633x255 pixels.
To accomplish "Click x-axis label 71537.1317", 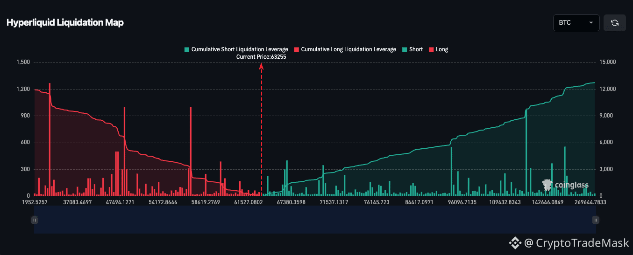I will (334, 202).
